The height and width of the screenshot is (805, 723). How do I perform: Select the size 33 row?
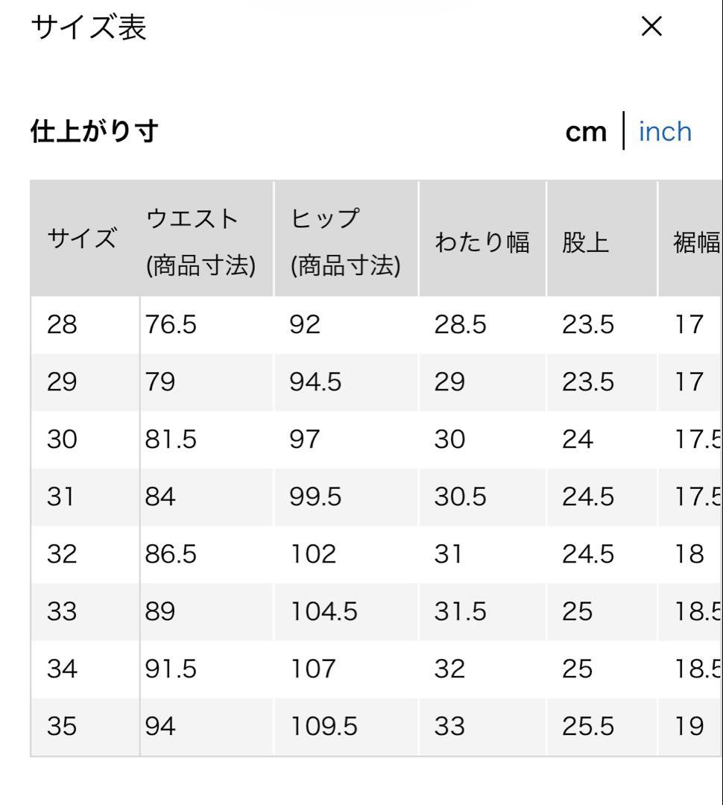tap(376, 612)
